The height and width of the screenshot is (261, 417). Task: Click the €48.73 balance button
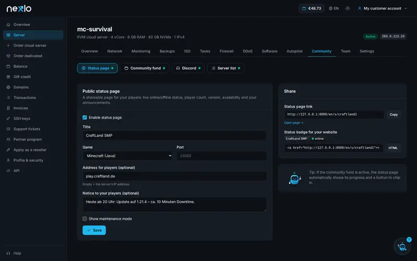[x=311, y=8]
